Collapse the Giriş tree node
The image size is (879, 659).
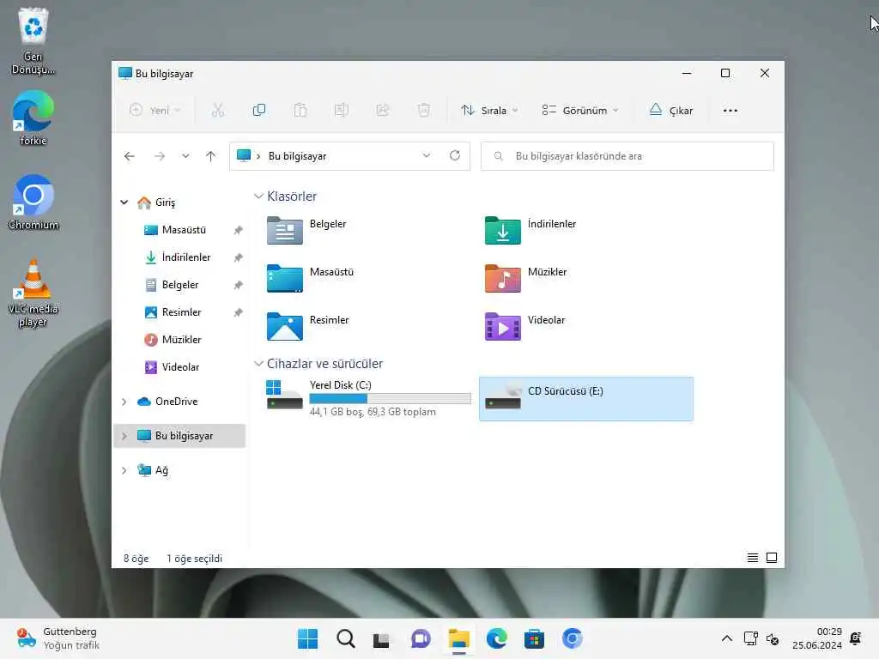(124, 203)
